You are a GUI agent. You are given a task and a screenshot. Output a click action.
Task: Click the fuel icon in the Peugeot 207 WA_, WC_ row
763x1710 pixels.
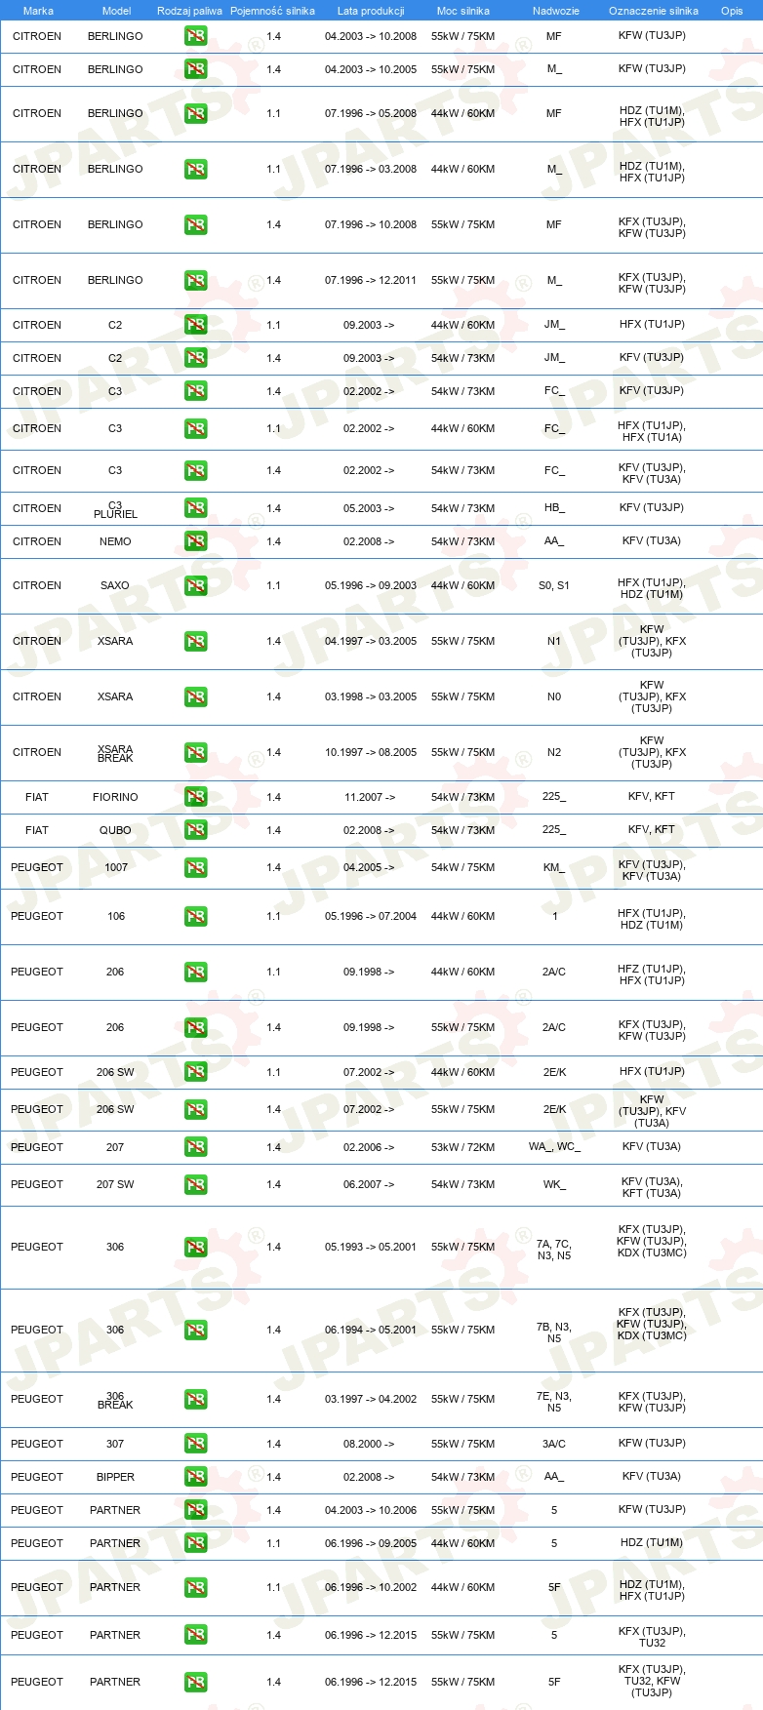195,1147
